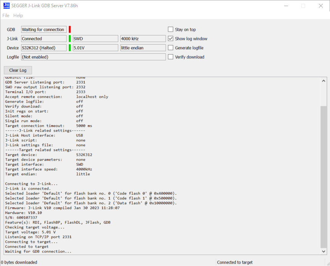The width and height of the screenshot is (330, 266).
Task: Click the SEGGER J-Link title bar icon
Action: (x=6, y=5)
